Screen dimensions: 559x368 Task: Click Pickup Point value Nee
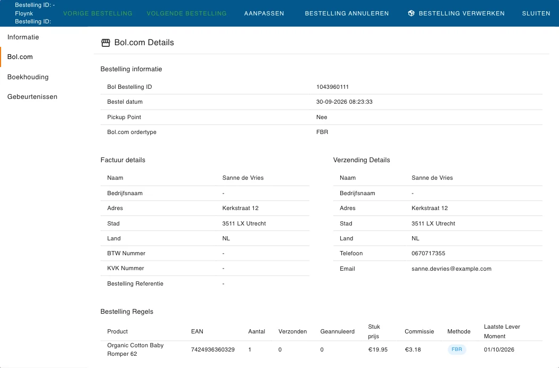coord(322,117)
